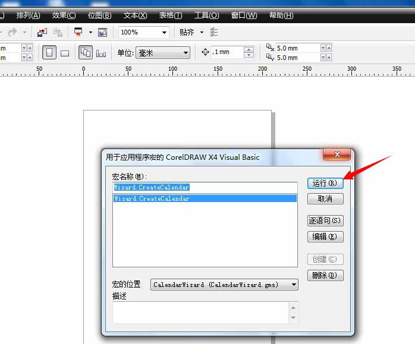This screenshot has height=344, width=415.
Task: Click the horizontal duplicate distance 5.0 mm field
Action: click(x=297, y=48)
